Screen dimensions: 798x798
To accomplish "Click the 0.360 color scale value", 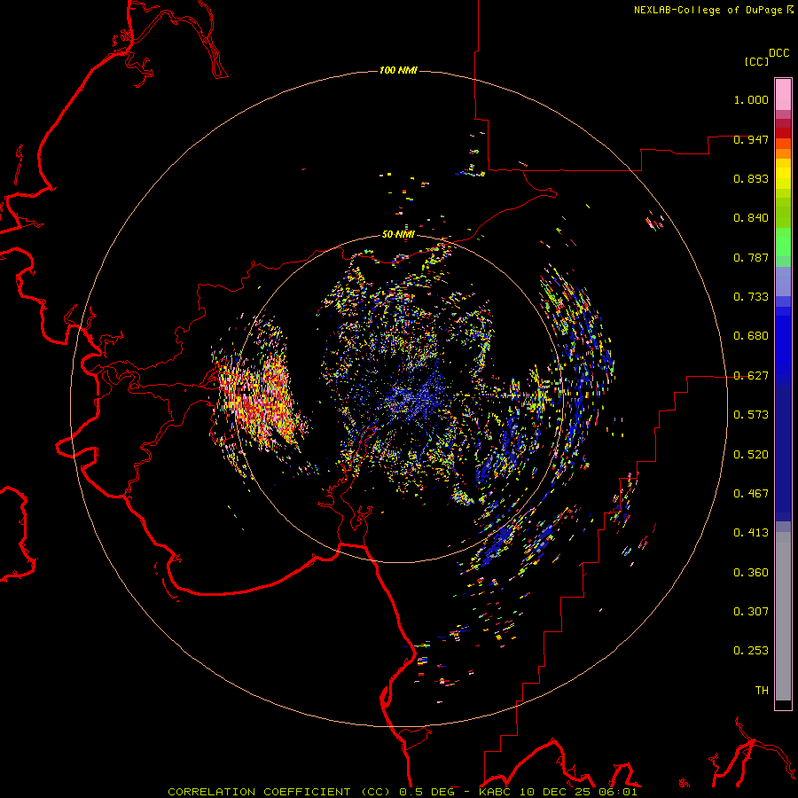I will point(751,573).
